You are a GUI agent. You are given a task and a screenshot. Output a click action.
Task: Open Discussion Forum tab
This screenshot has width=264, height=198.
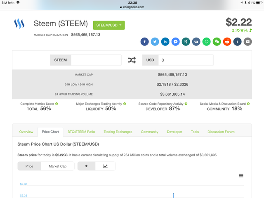click(x=221, y=132)
